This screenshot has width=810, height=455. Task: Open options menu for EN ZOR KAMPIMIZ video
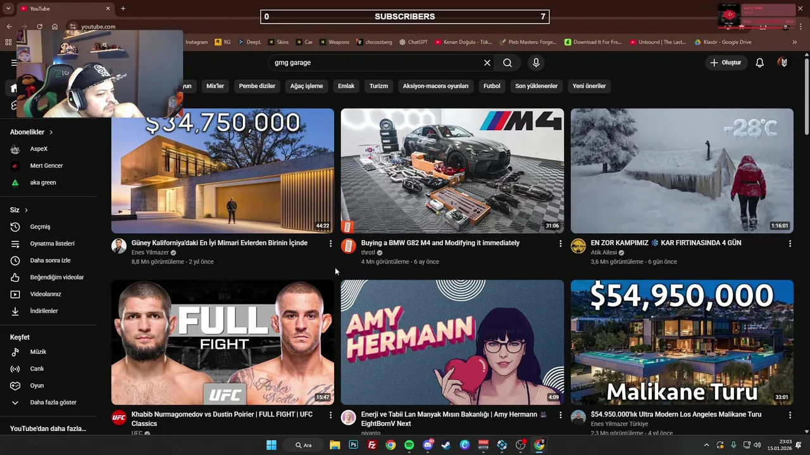(790, 243)
